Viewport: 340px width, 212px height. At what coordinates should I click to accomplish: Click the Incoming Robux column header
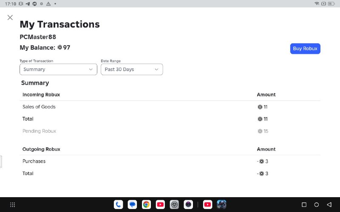click(x=41, y=95)
